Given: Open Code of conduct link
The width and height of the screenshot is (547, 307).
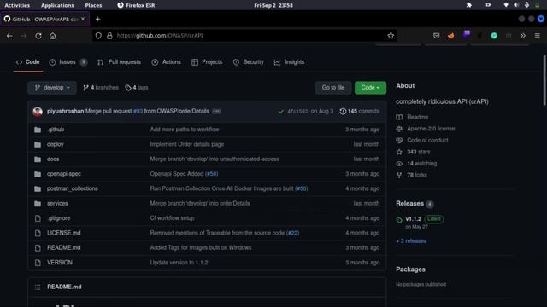Looking at the screenshot, I should 427,140.
